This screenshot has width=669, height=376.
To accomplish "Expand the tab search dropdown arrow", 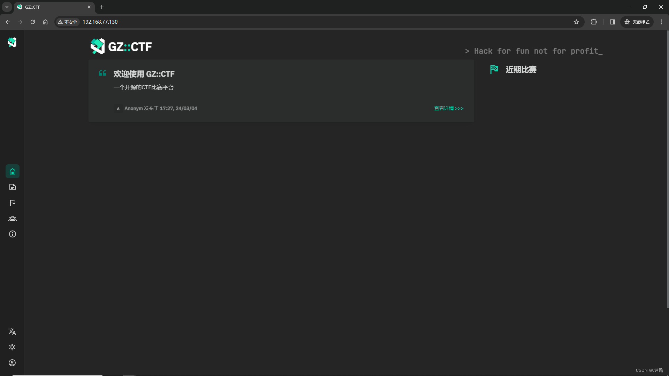I will coord(7,7).
